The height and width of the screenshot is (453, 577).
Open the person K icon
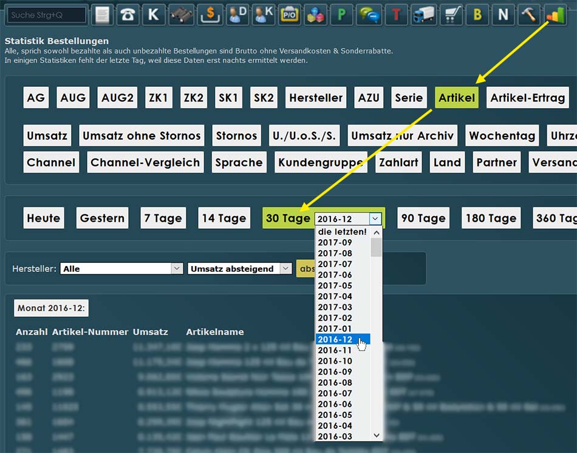[x=264, y=15]
